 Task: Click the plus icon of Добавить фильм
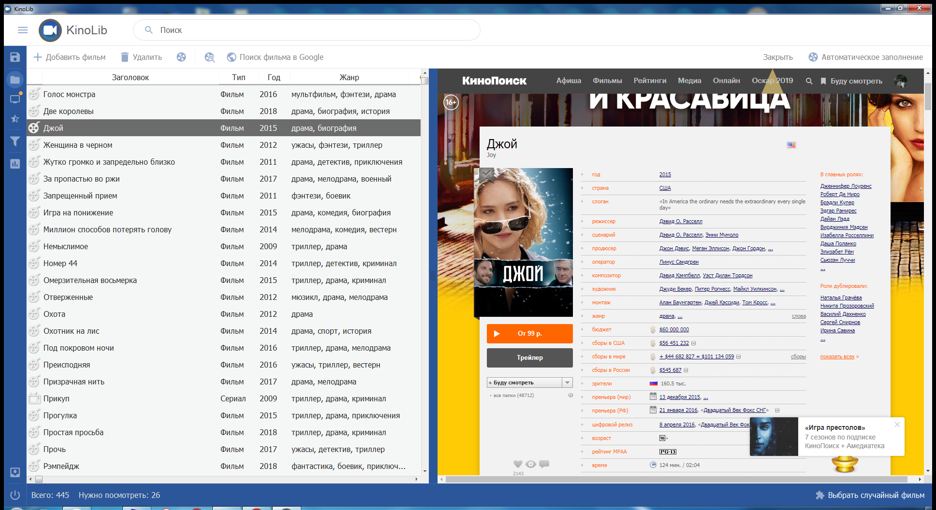(38, 57)
